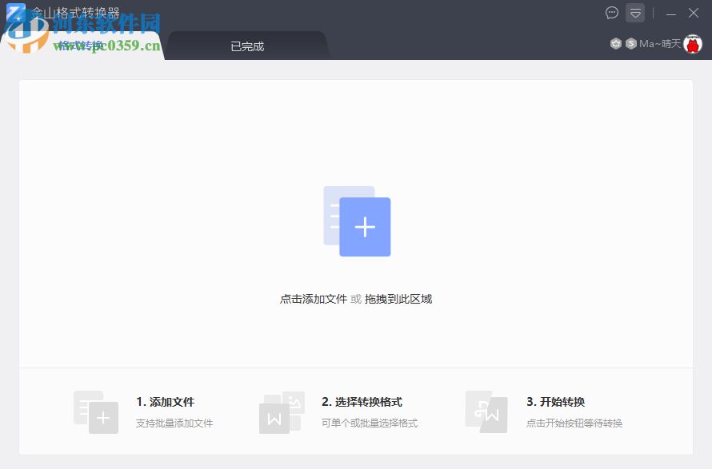
Task: Click the VIP crown membership icon
Action: (615, 43)
